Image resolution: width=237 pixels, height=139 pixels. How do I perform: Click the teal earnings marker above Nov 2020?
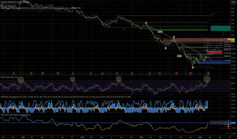[13, 74]
